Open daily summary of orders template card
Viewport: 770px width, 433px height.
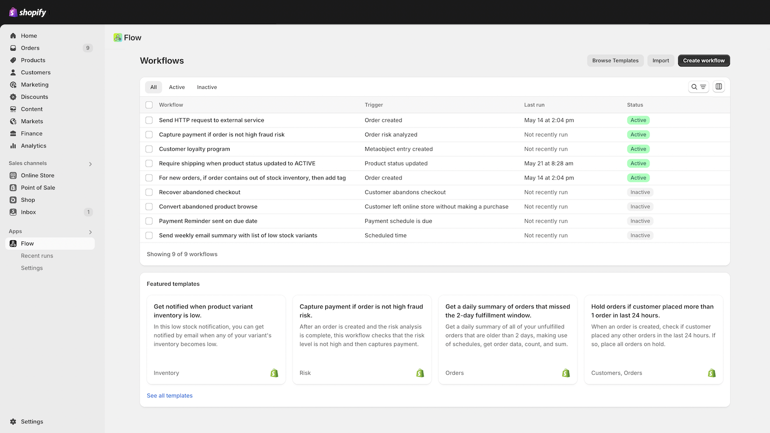[x=508, y=340]
